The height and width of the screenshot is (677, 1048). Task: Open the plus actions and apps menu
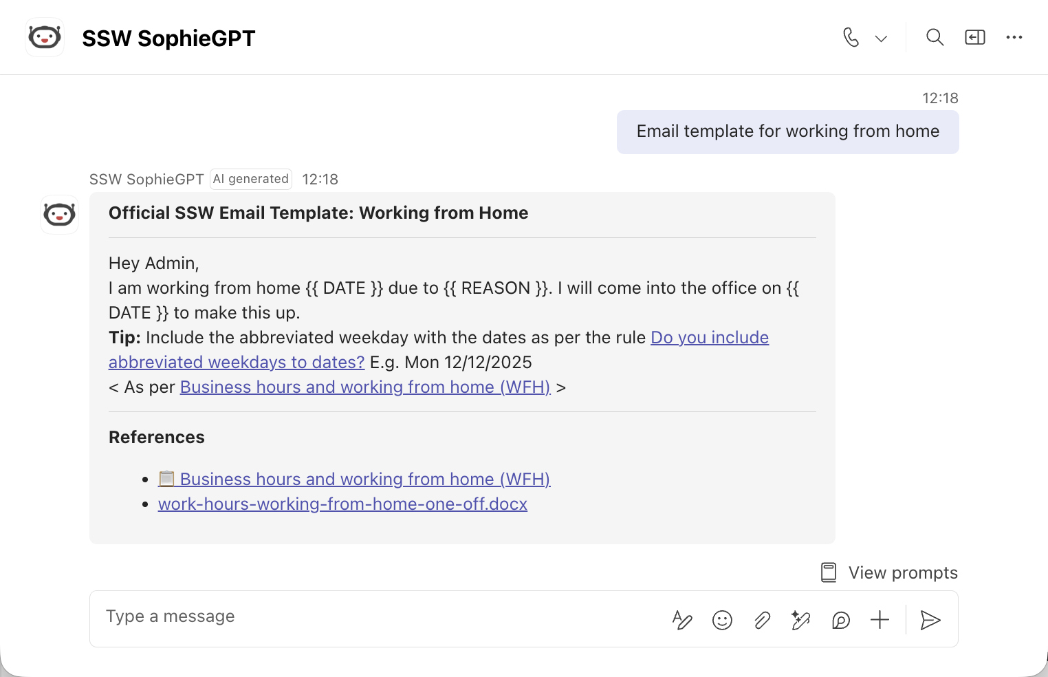pyautogui.click(x=880, y=620)
